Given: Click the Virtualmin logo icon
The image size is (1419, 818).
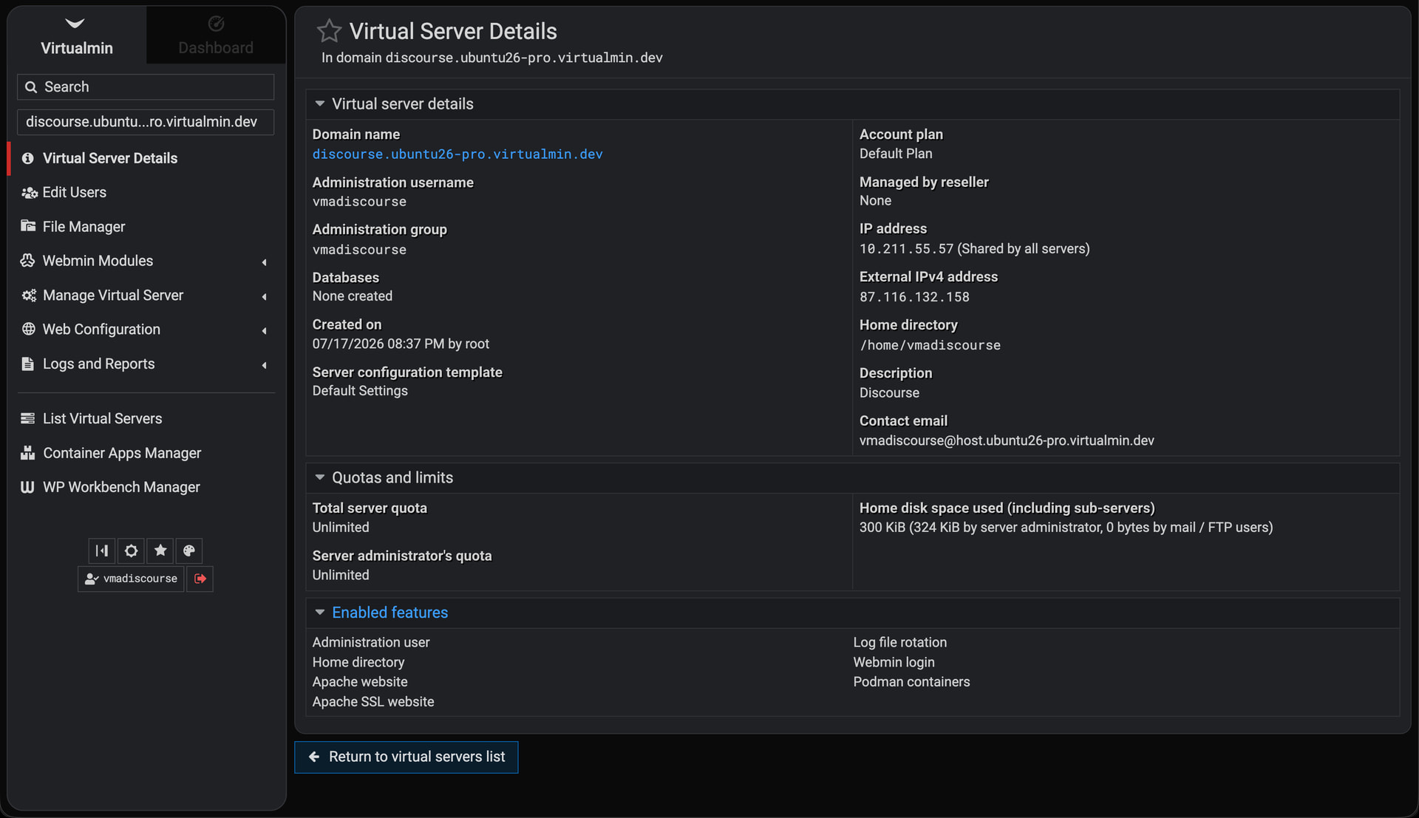Looking at the screenshot, I should click(x=75, y=24).
